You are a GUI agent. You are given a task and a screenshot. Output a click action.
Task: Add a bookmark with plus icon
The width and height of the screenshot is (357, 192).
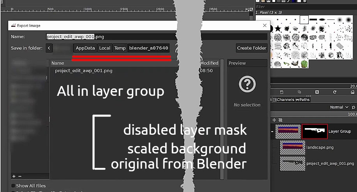point(14,176)
